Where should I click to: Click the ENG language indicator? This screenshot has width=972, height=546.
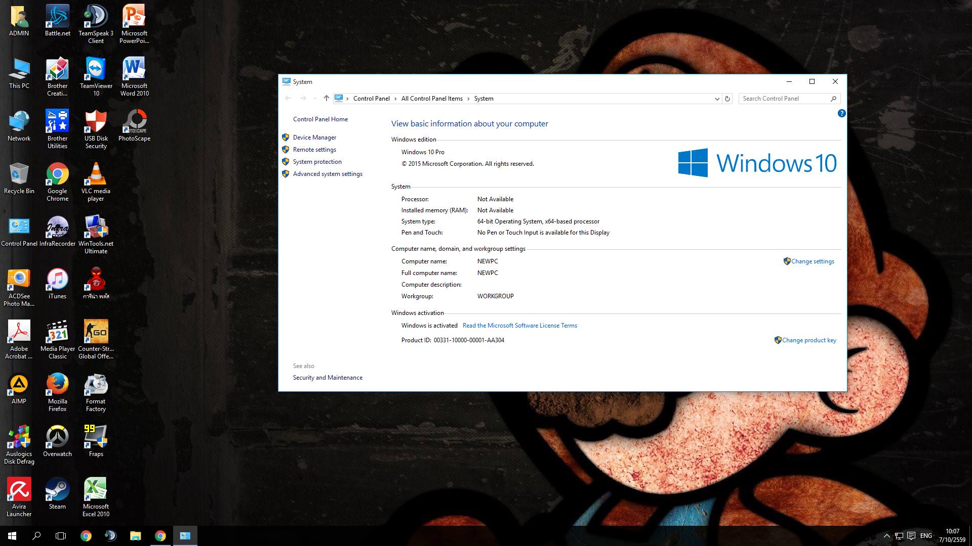click(926, 536)
